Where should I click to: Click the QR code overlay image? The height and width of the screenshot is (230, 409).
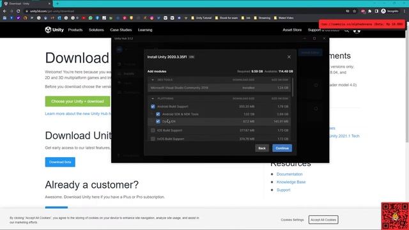(x=395, y=216)
